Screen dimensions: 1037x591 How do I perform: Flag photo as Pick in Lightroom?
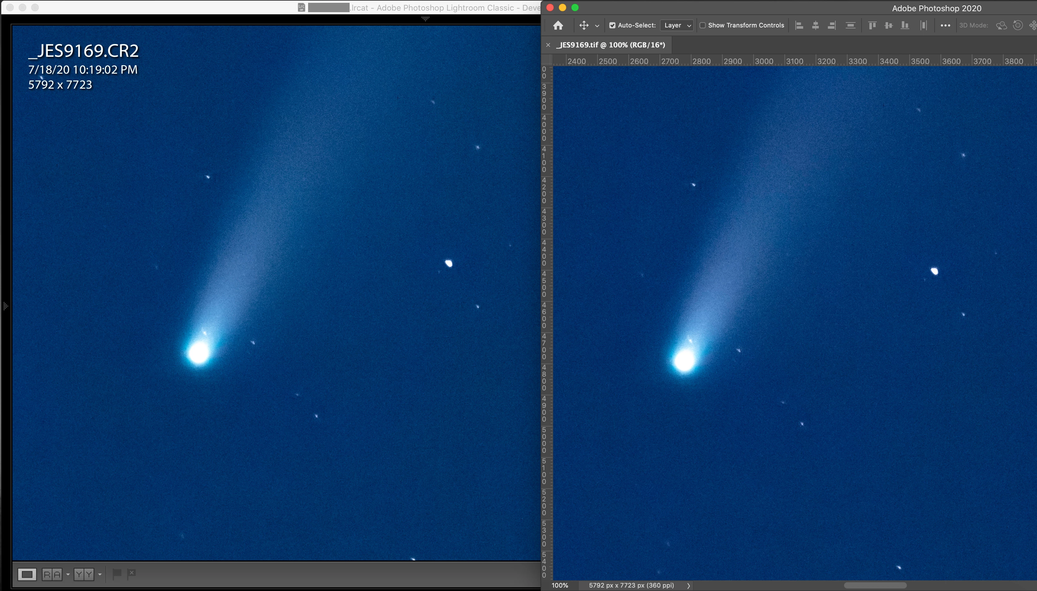[x=117, y=574]
